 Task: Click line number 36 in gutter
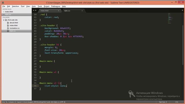pos(35,86)
